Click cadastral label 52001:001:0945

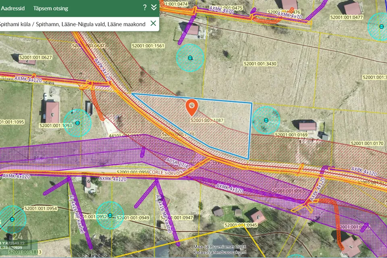pyautogui.click(x=241, y=225)
